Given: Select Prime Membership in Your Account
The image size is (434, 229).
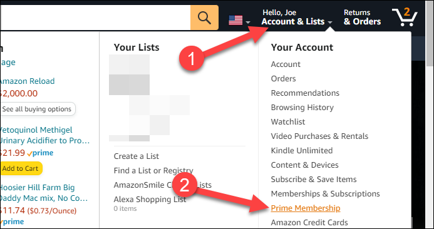Looking at the screenshot, I should (x=306, y=208).
